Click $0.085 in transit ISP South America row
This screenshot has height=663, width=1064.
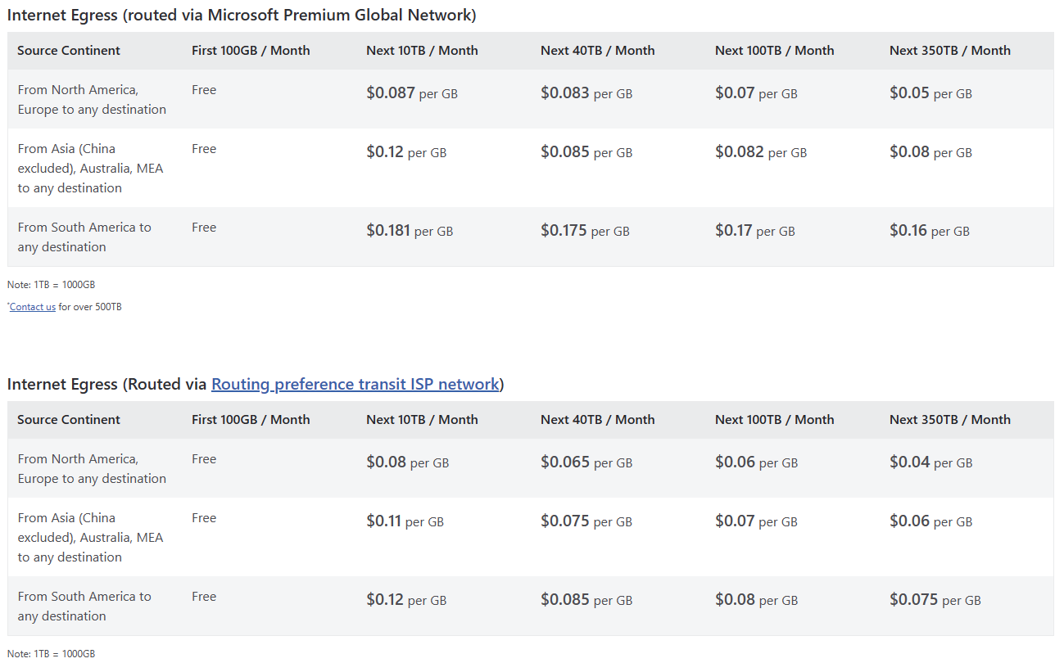(586, 600)
